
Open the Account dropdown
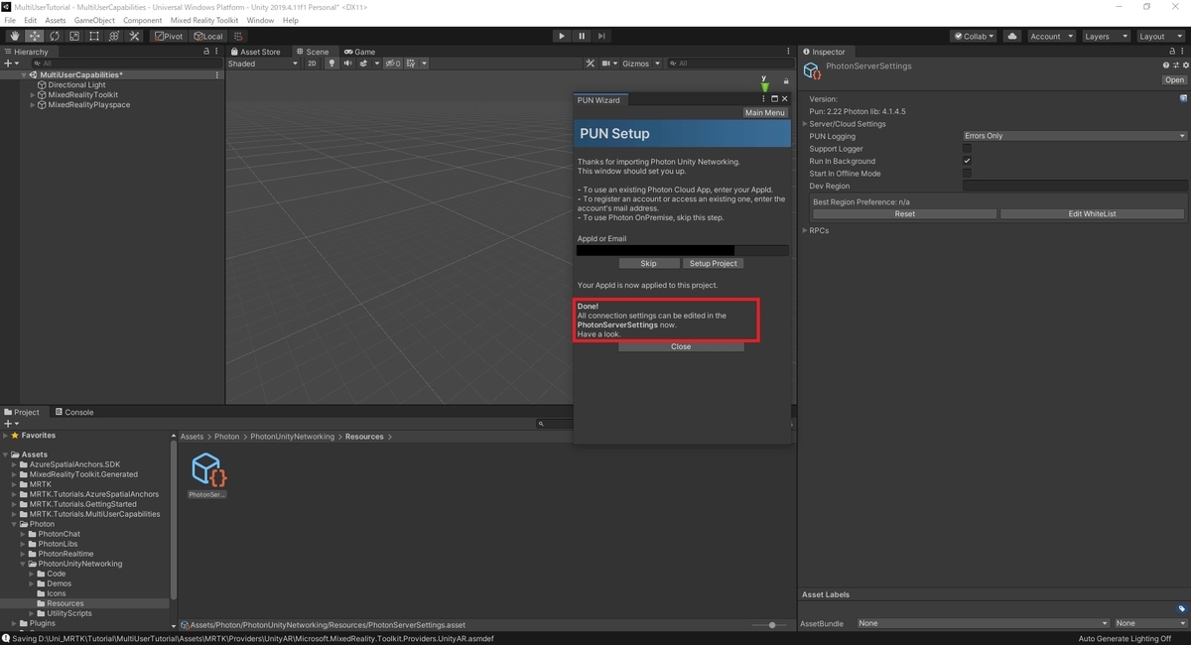(1051, 36)
